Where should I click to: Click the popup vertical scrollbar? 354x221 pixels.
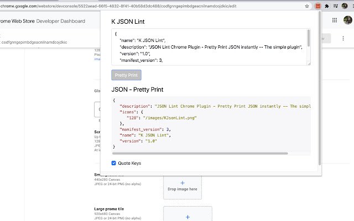tap(320, 88)
